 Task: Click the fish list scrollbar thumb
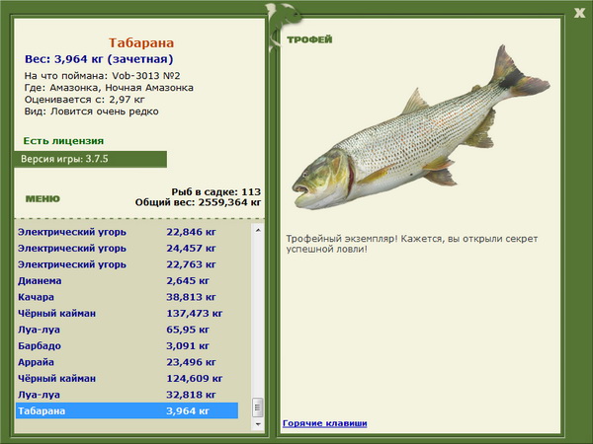click(258, 407)
